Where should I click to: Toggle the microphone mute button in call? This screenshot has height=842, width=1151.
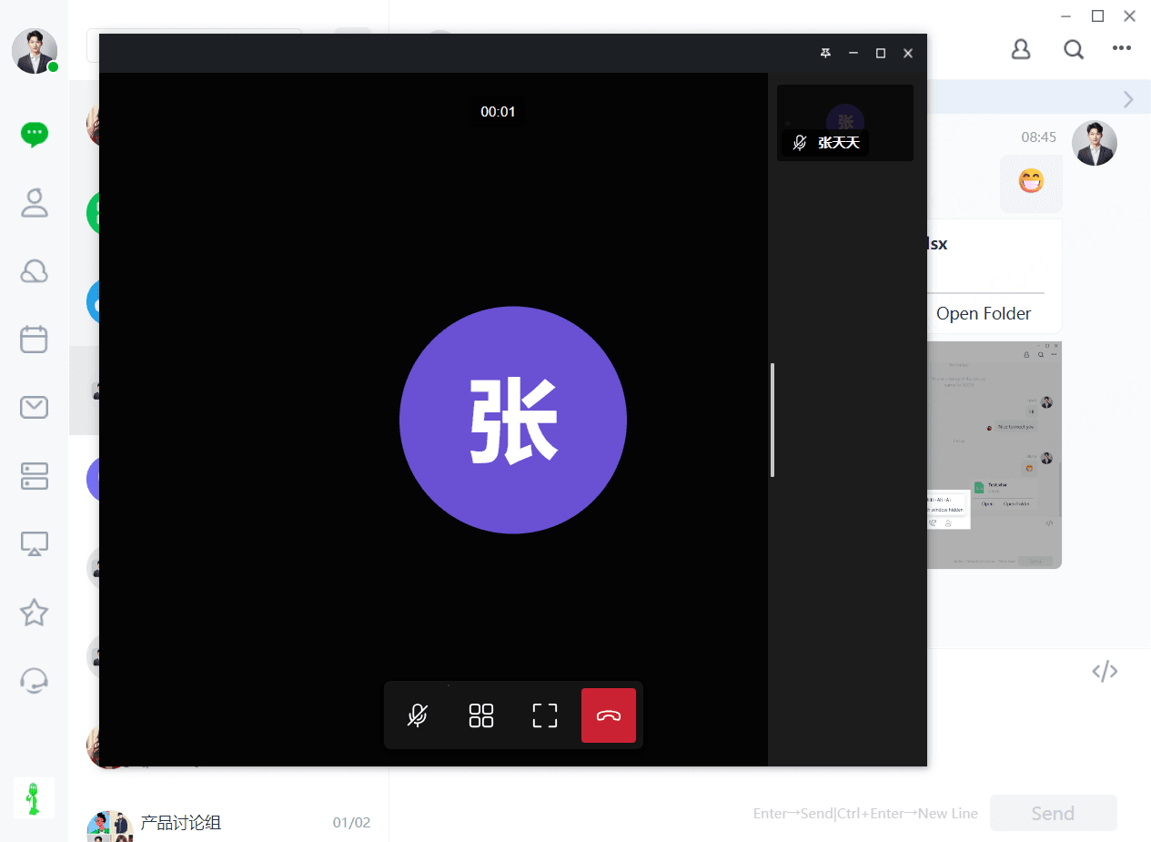418,715
